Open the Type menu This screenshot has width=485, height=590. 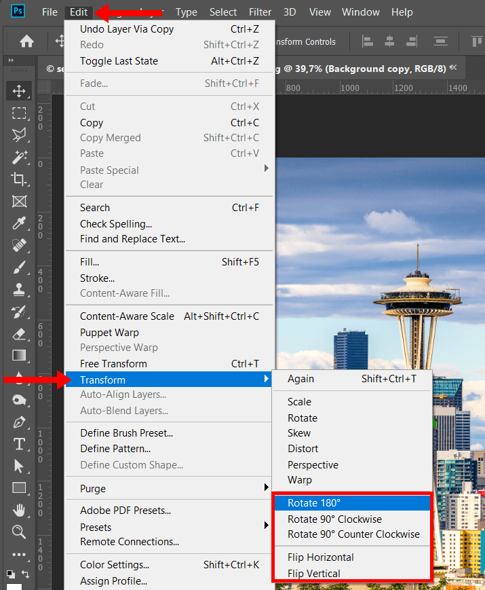pyautogui.click(x=186, y=12)
